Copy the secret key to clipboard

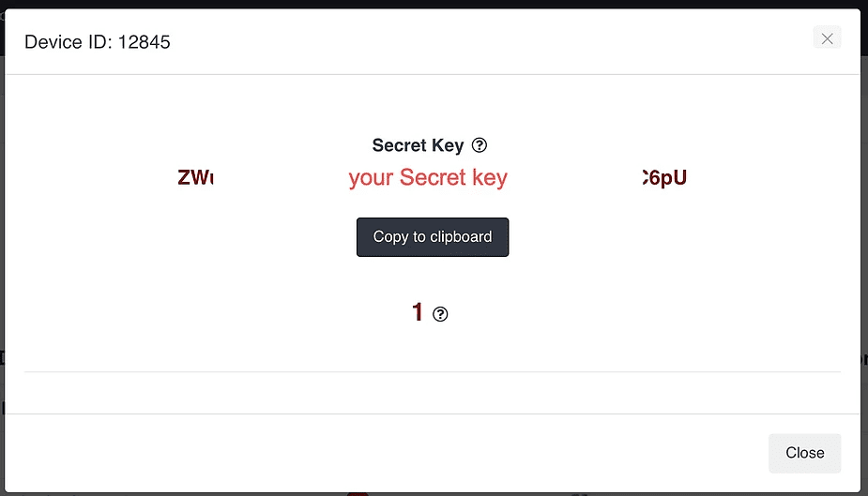(x=433, y=237)
